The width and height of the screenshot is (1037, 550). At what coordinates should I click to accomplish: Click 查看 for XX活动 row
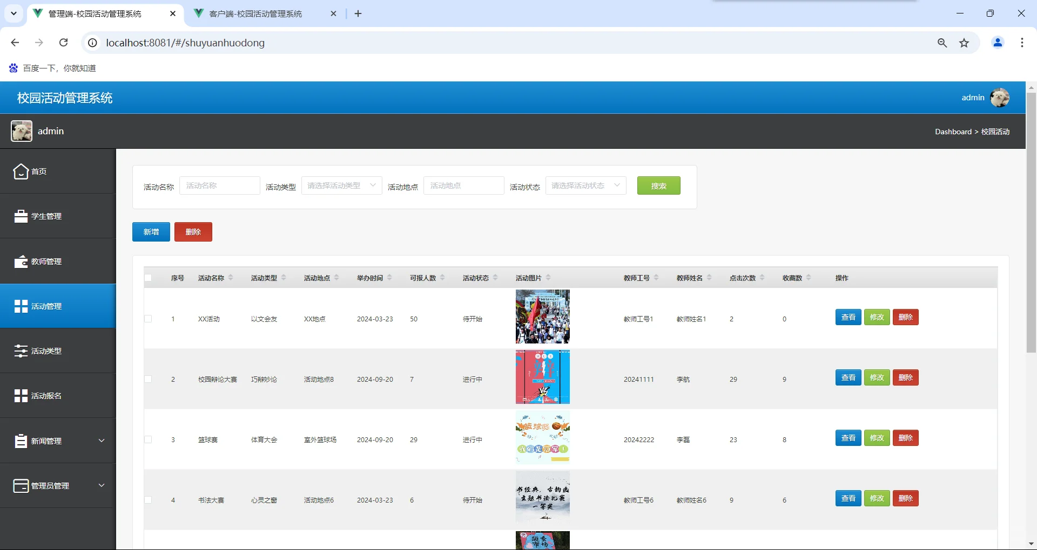[x=849, y=317]
